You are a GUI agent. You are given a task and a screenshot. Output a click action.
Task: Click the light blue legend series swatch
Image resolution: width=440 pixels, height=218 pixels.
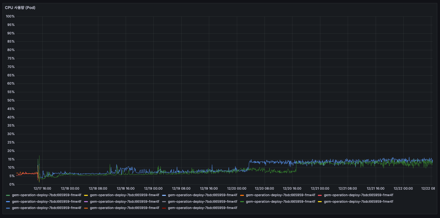[164, 195]
